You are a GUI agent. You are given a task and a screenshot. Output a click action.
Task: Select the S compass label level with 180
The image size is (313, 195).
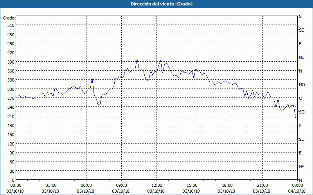[300, 126]
